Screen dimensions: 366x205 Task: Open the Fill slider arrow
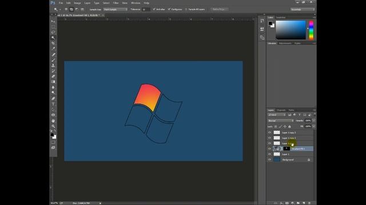coord(313,126)
